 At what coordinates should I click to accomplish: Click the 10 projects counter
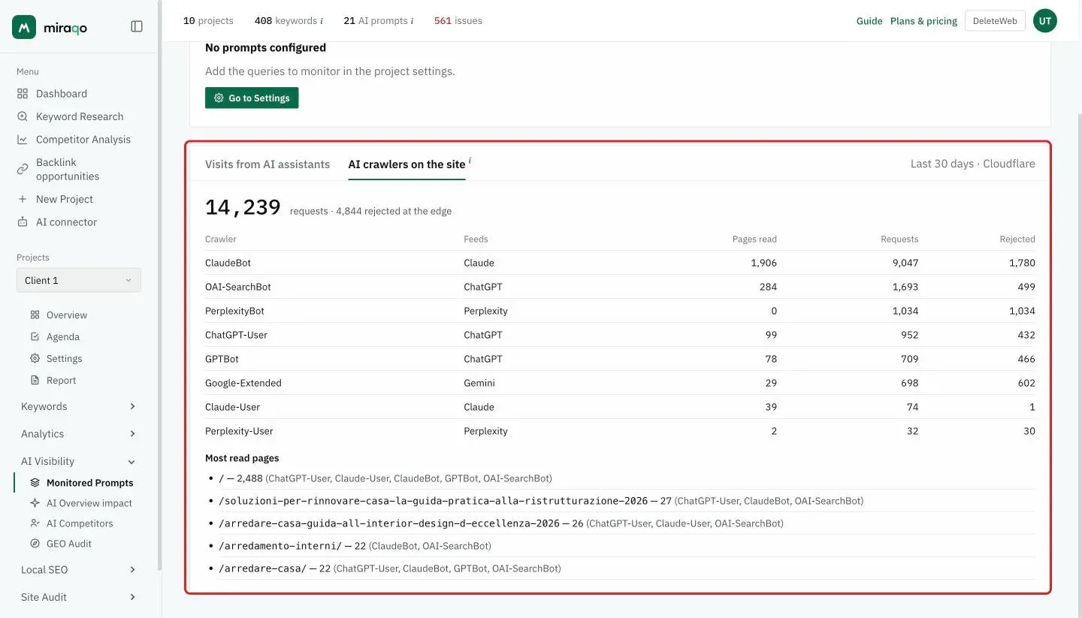[x=208, y=21]
